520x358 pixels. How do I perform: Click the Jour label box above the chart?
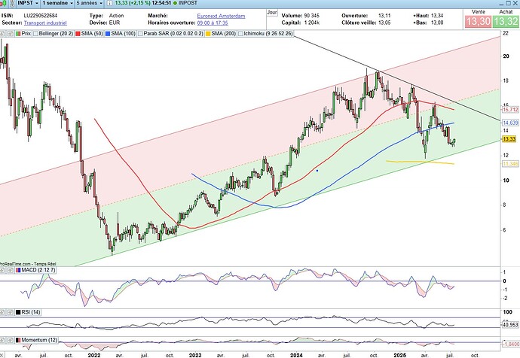pos(272,13)
